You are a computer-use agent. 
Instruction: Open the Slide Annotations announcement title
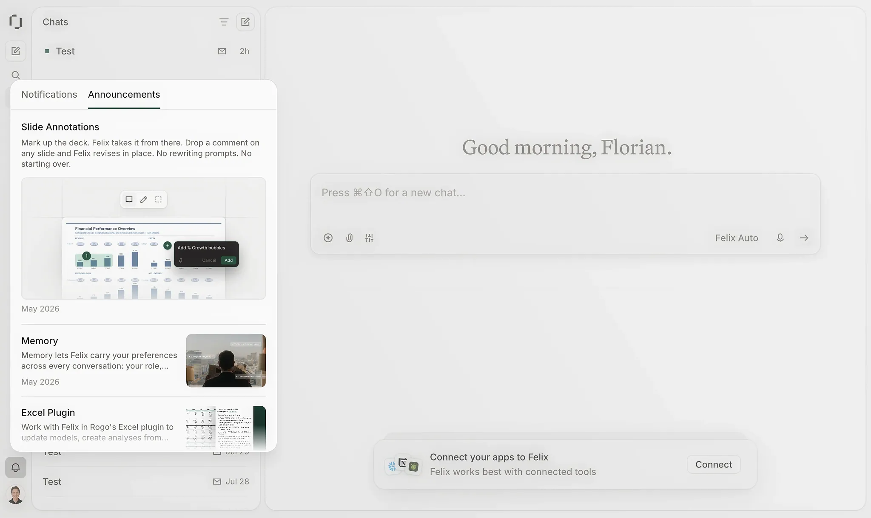(x=60, y=127)
